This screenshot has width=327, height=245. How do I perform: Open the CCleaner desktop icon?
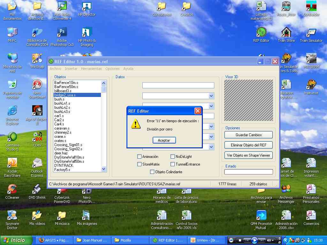(12, 189)
